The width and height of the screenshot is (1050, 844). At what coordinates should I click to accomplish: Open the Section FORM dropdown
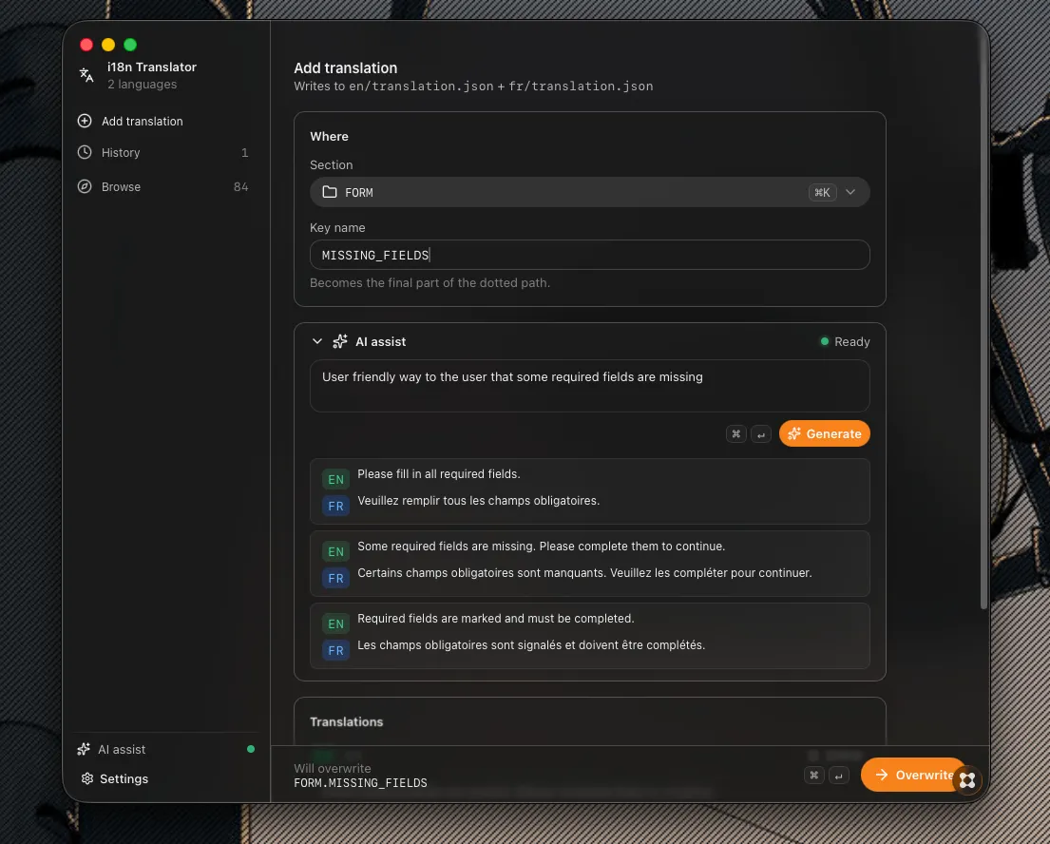pyautogui.click(x=589, y=192)
